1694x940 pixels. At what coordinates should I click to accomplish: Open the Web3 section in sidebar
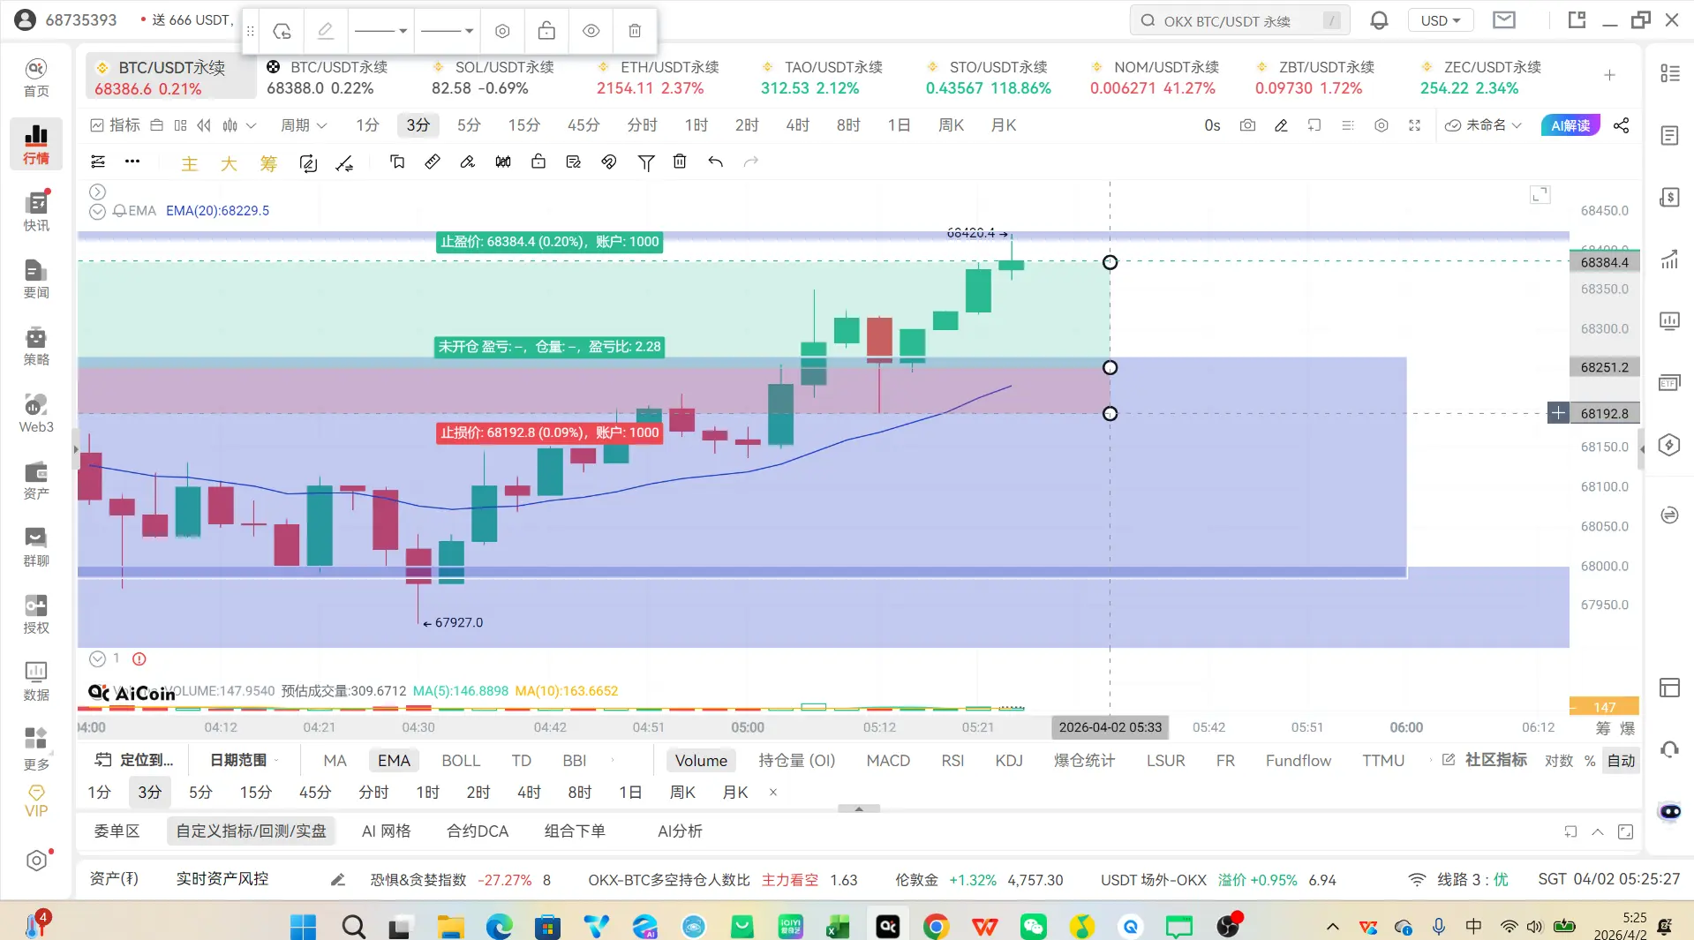[36, 413]
